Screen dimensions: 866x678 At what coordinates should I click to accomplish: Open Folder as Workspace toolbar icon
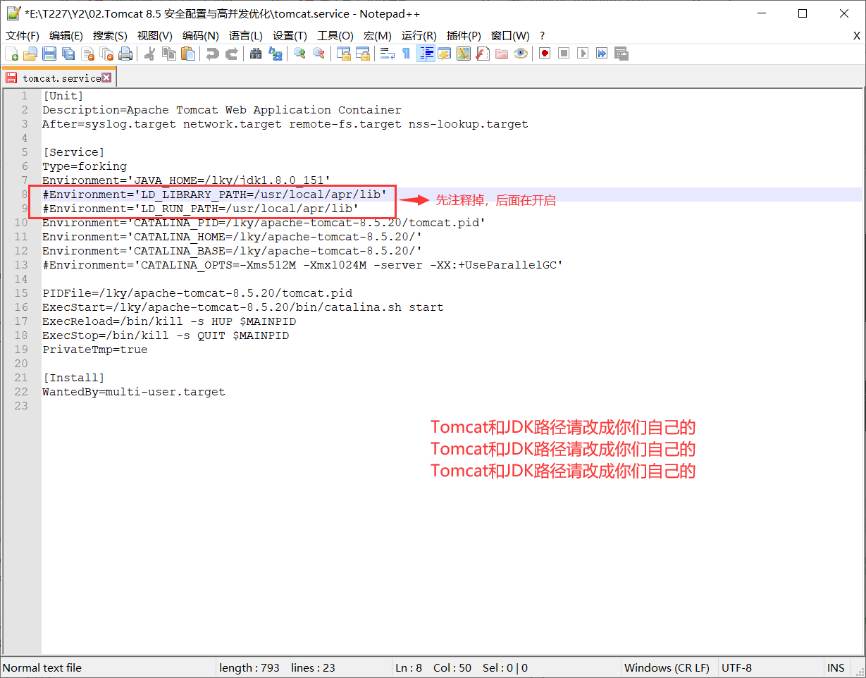click(x=502, y=54)
